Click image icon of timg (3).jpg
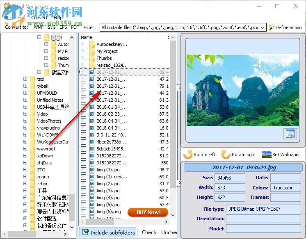 92,191
